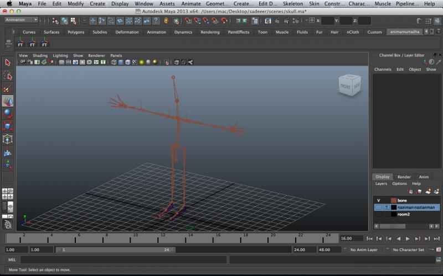
Task: Toggle display type of naziman:nazianman layer
Action: point(386,208)
